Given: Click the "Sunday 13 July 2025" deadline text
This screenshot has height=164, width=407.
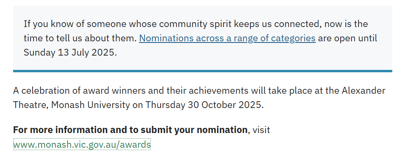Looking at the screenshot, I should pos(70,53).
